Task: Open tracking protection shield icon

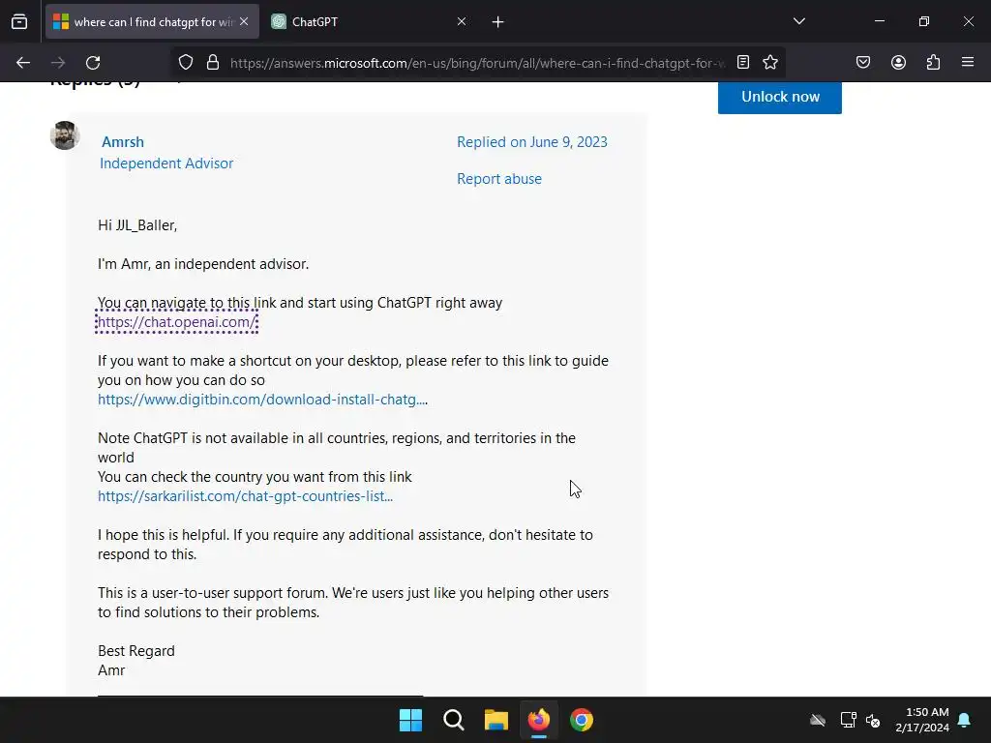Action: click(185, 63)
